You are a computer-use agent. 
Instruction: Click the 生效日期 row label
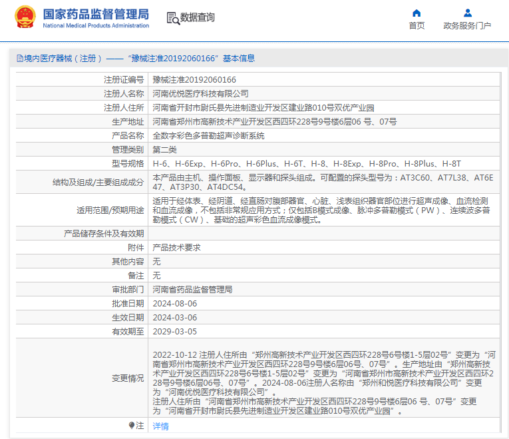128,318
